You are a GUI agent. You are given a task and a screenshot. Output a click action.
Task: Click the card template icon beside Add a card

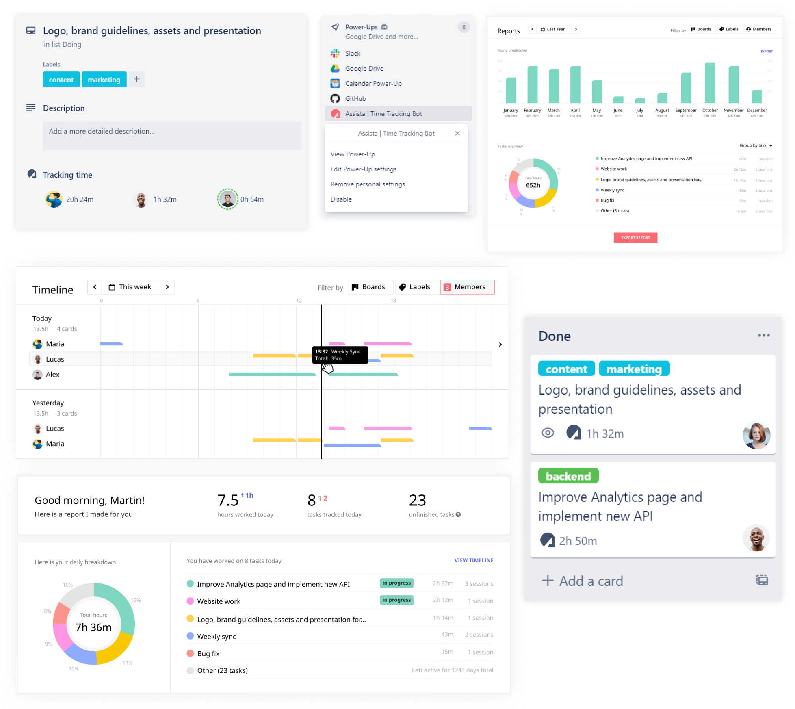coord(762,580)
